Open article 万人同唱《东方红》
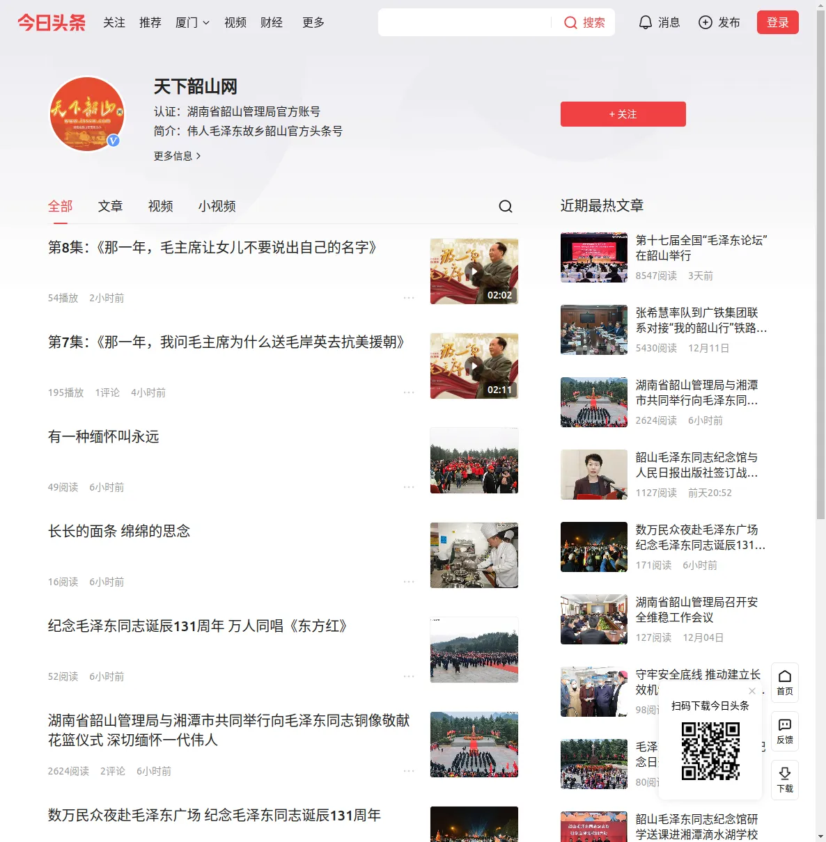The height and width of the screenshot is (842, 826). 198,626
